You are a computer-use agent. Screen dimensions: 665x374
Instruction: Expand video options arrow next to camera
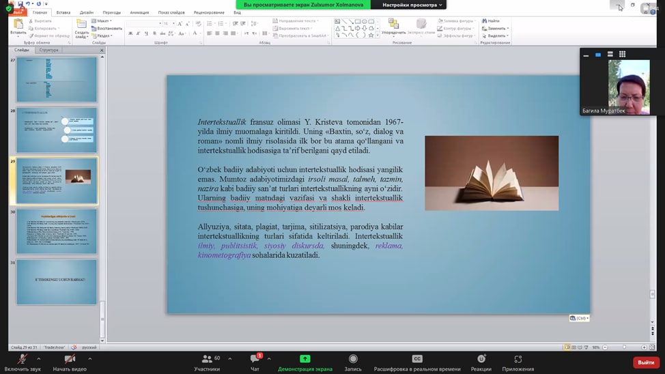[90, 359]
